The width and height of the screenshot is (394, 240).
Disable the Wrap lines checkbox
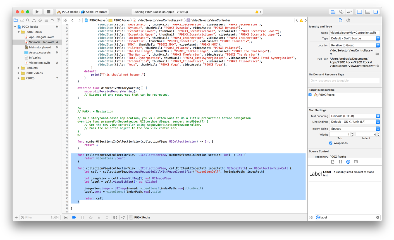(331, 143)
